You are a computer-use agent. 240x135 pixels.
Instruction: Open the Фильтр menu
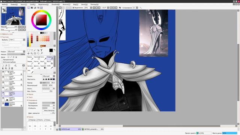66,4
